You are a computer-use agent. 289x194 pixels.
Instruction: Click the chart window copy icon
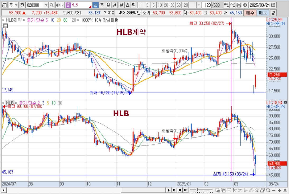[263, 190]
